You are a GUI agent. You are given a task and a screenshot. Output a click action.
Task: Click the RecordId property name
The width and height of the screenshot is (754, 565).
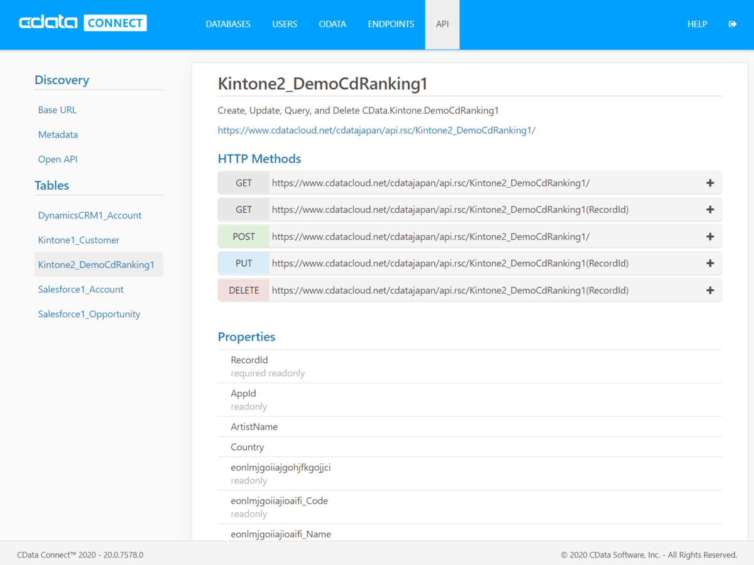coord(249,360)
